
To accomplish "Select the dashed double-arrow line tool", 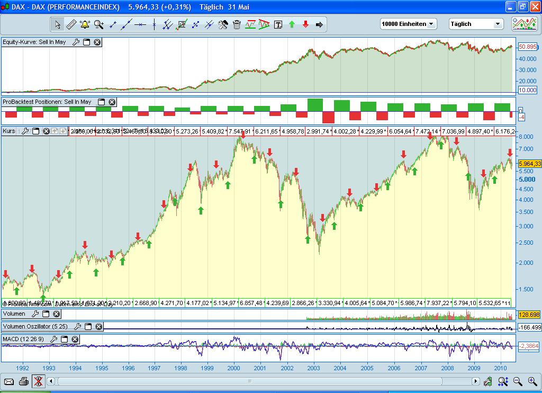I will (196, 24).
